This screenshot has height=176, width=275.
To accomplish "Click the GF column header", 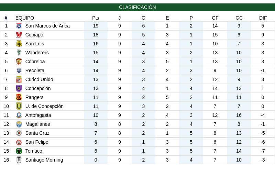I will 215,18.
